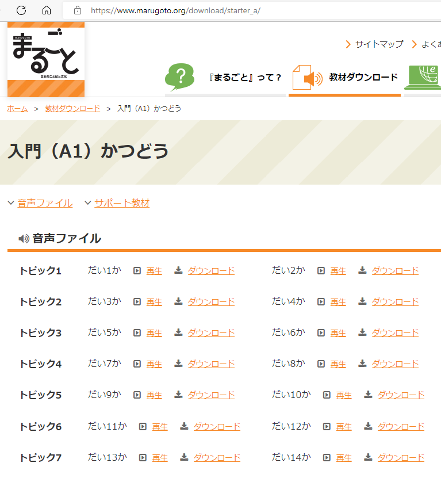Play だい3か audio via play icon
Screen dimensions: 441x482
pos(137,302)
